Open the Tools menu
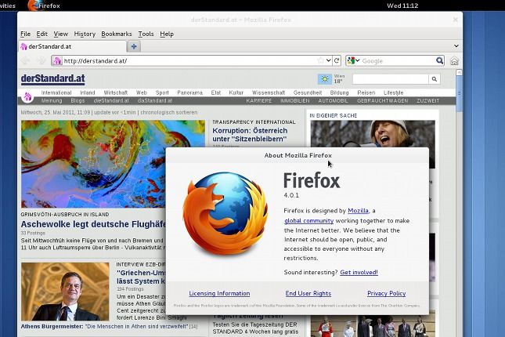The image size is (505, 337). 146,34
